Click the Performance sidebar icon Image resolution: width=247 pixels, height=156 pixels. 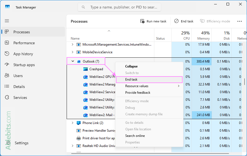point(7,43)
